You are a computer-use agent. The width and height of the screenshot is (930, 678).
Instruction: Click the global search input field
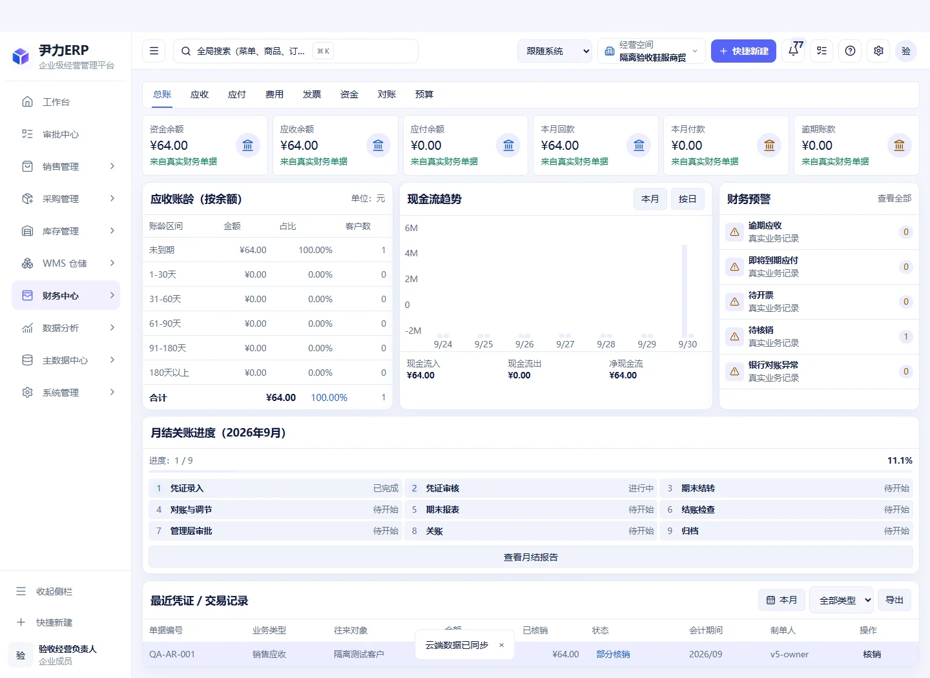click(x=296, y=51)
